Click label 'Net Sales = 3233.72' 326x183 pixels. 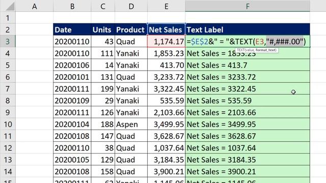click(248, 77)
